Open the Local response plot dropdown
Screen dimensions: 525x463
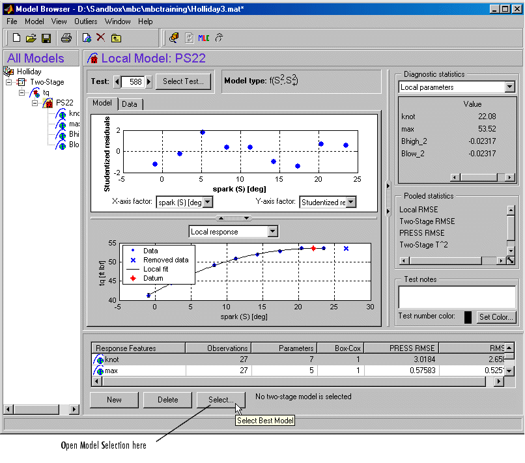coord(273,231)
